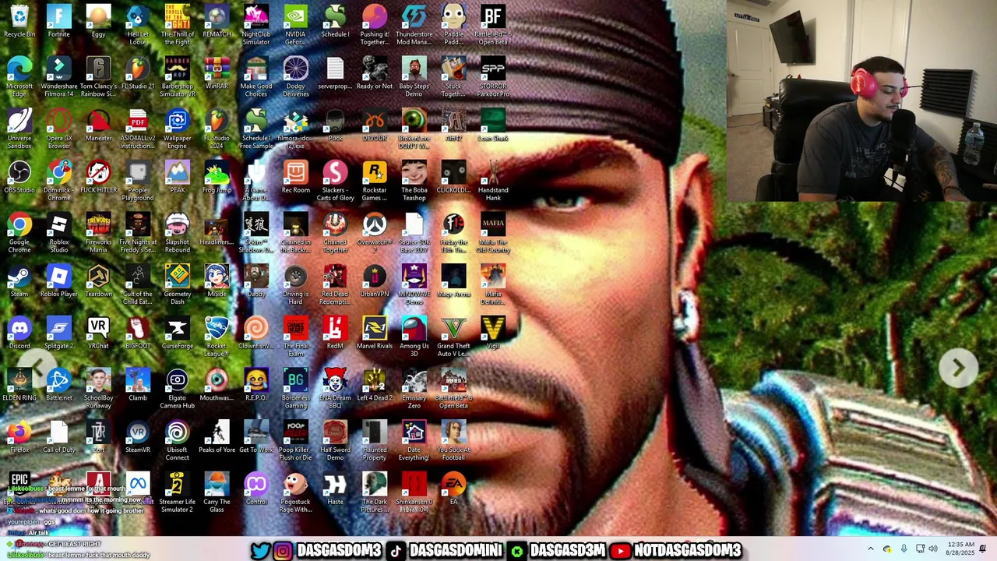Open the Red Dead Redemption shortcut
The height and width of the screenshot is (561, 997).
pyautogui.click(x=335, y=284)
